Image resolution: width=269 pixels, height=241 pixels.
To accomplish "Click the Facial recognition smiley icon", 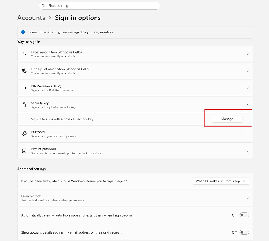I will coord(24,54).
